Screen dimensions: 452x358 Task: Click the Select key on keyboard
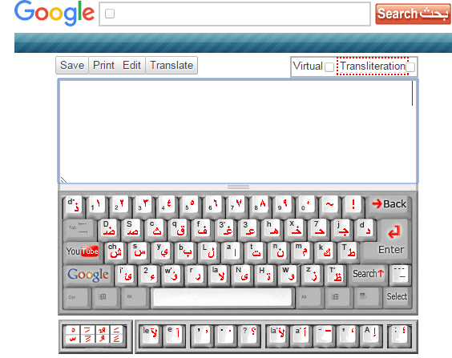(397, 296)
